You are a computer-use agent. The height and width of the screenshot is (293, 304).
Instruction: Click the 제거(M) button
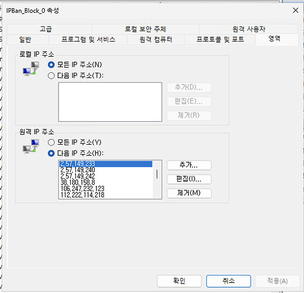coord(189,193)
